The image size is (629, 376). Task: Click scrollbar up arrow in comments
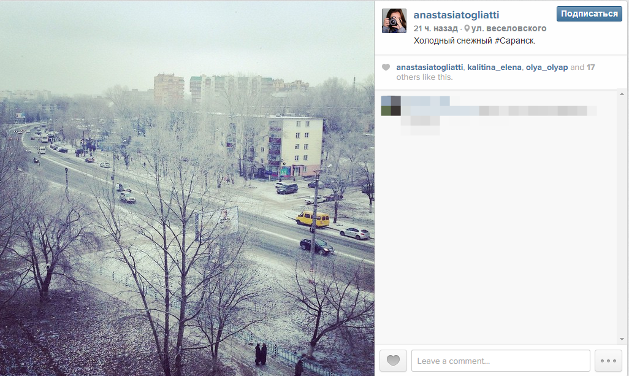click(622, 94)
